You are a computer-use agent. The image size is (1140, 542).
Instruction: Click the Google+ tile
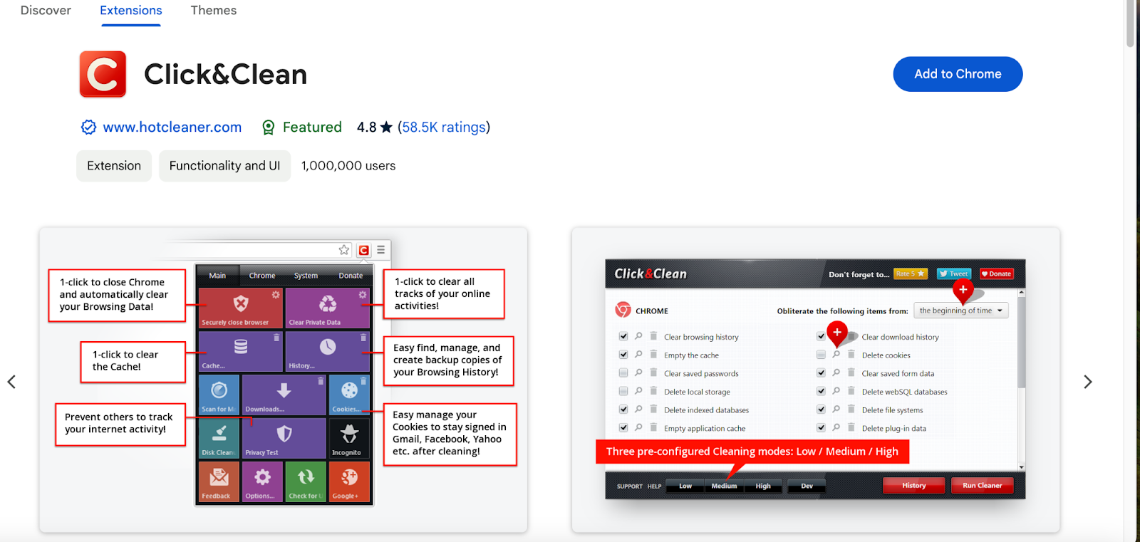point(349,481)
